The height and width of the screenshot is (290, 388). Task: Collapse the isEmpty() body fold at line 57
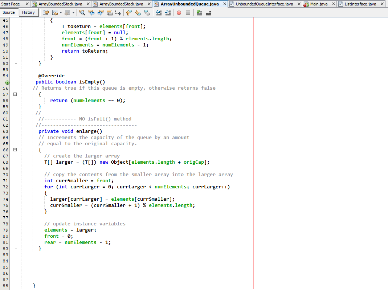pos(15,94)
